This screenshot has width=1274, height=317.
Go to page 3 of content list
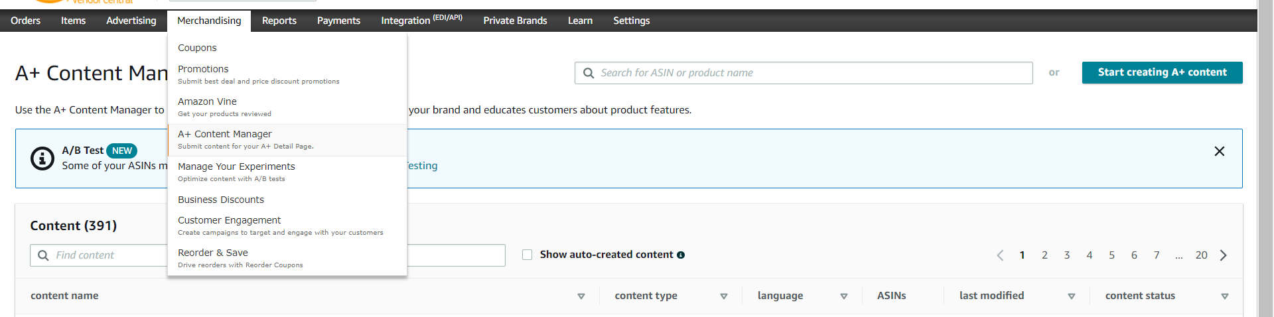pyautogui.click(x=1067, y=255)
